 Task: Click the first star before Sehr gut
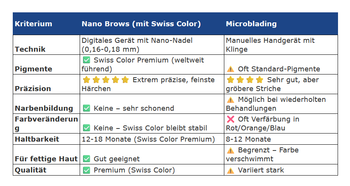point(230,80)
